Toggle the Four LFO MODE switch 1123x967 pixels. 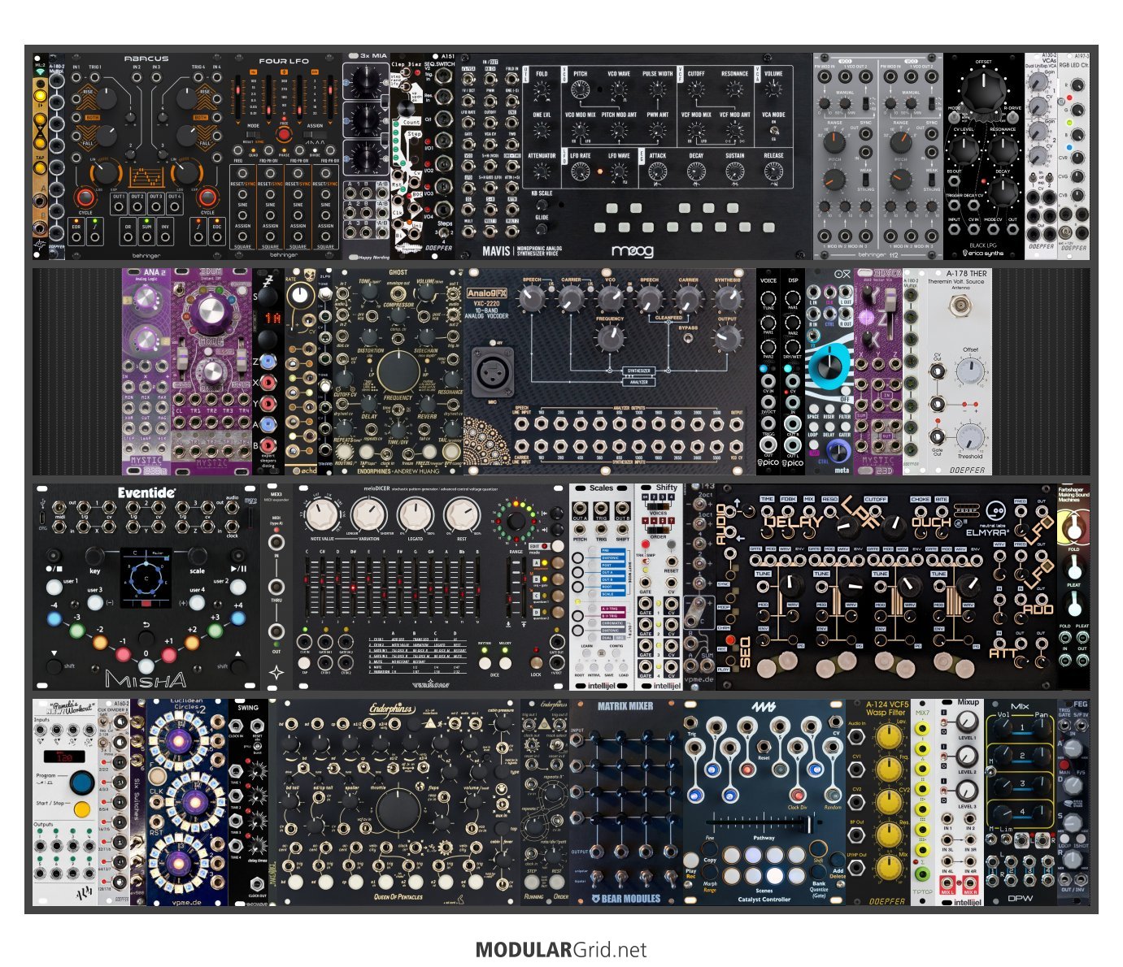click(254, 134)
